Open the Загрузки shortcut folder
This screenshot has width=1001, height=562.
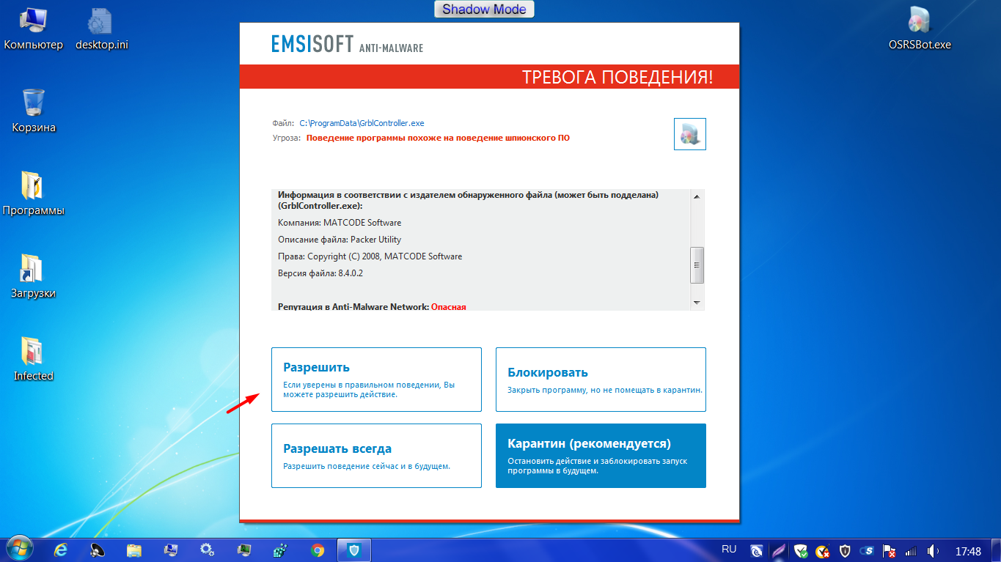tap(34, 277)
